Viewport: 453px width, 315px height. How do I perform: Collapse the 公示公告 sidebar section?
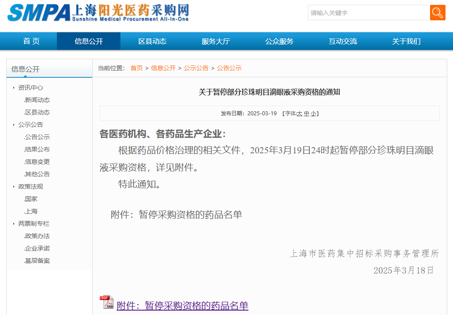tap(30, 125)
